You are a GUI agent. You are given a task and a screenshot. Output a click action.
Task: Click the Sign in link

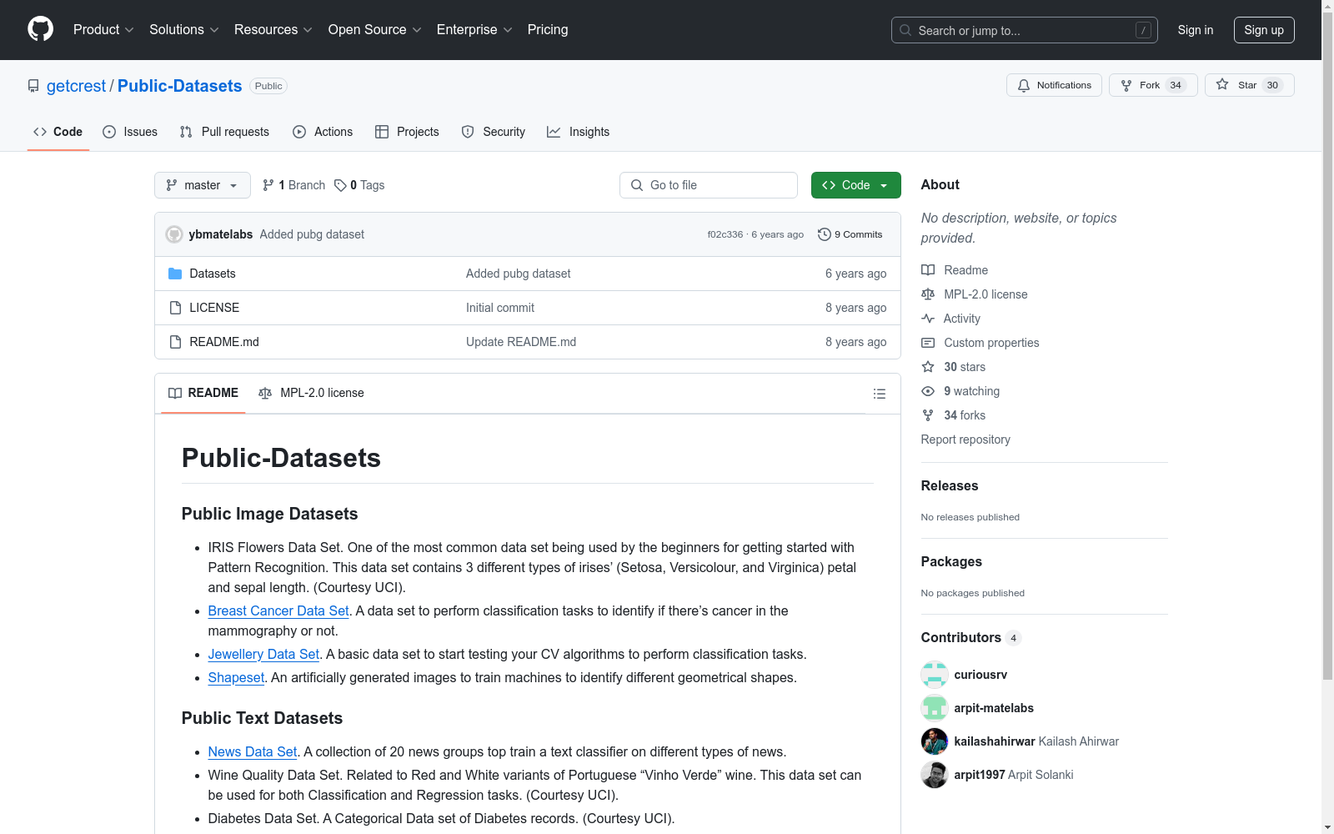[1196, 30]
